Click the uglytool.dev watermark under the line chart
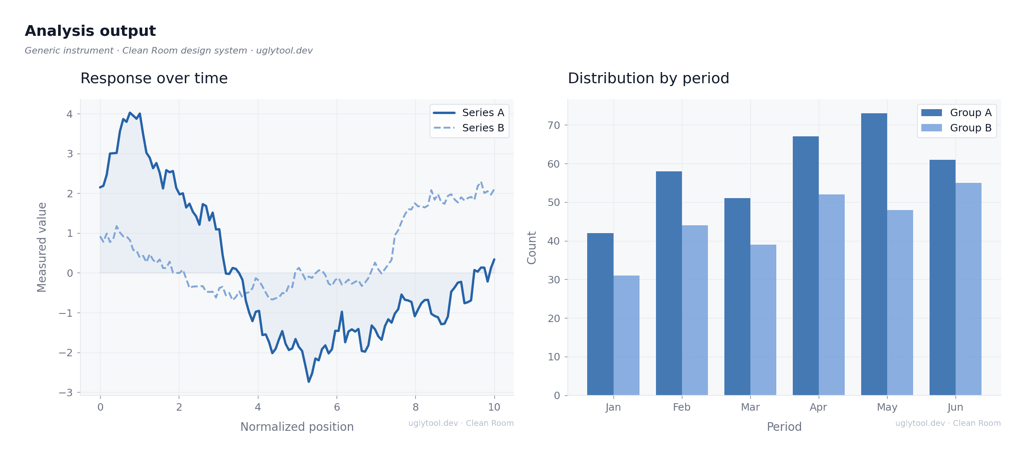 coord(461,423)
